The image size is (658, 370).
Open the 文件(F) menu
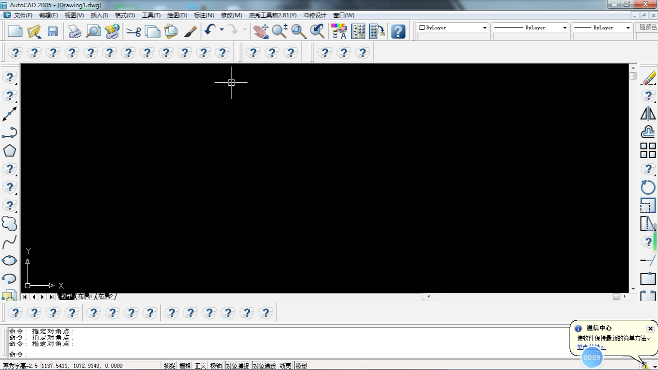[x=23, y=15]
